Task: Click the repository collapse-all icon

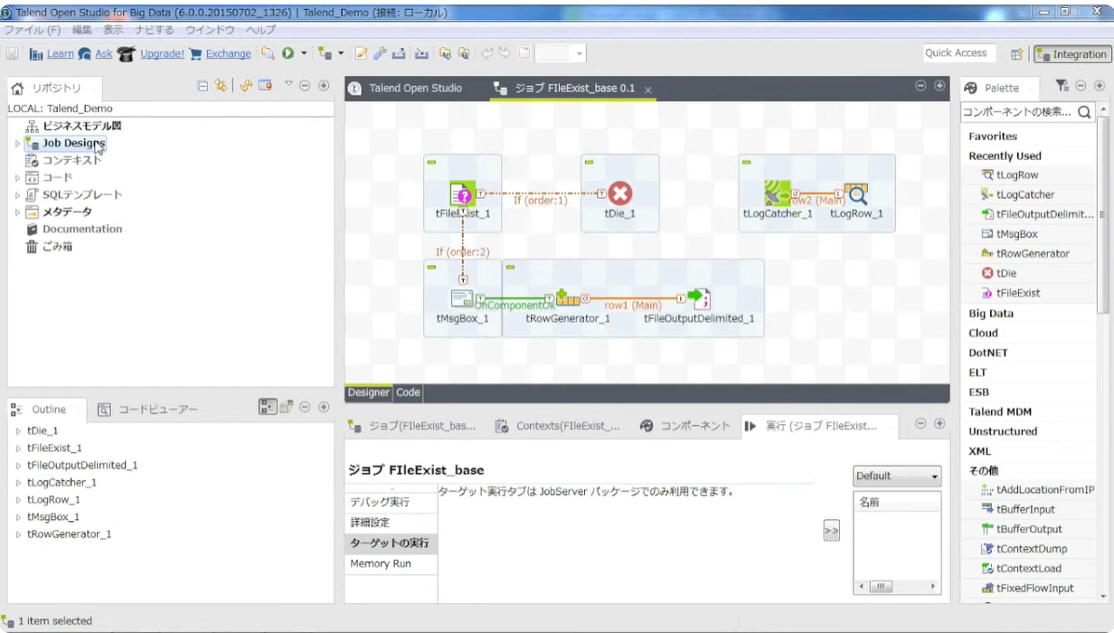Action: (x=203, y=86)
